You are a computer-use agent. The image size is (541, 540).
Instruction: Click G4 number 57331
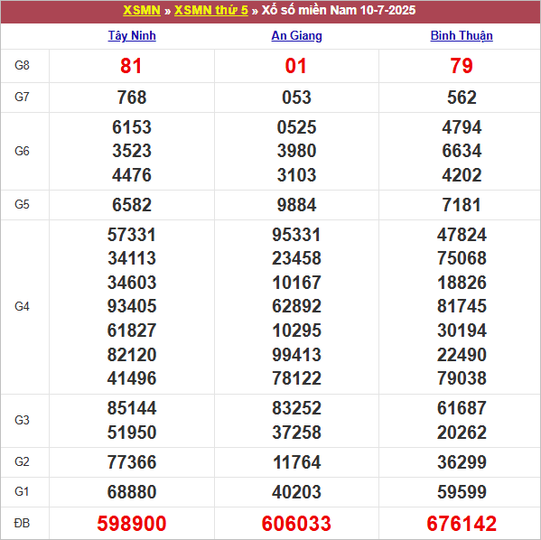pyautogui.click(x=132, y=235)
